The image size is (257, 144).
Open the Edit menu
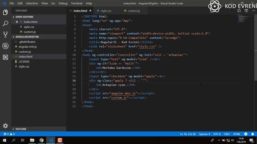20,3
